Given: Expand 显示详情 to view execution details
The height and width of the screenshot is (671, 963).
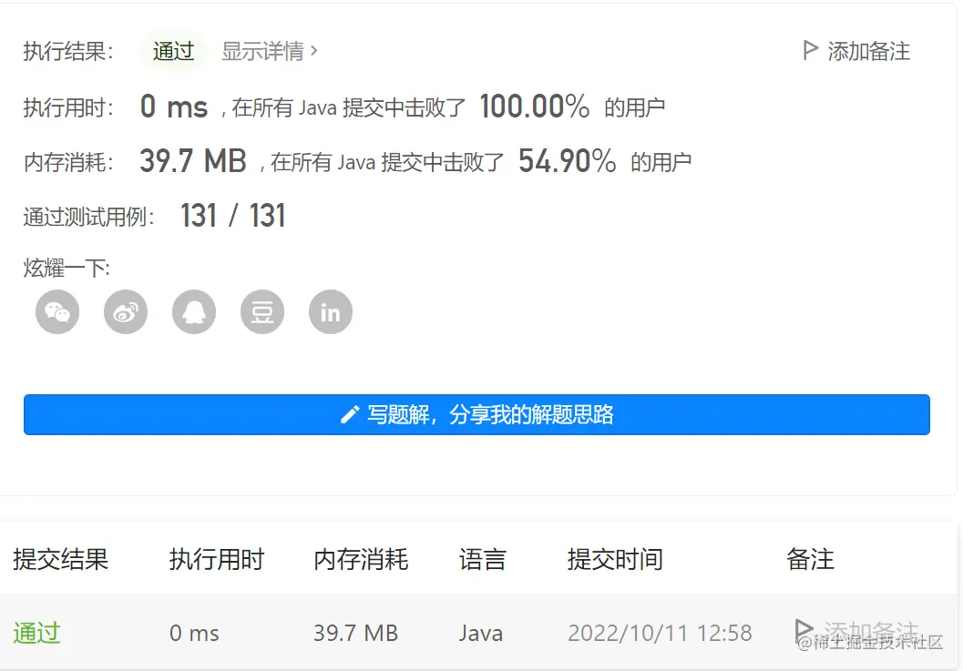Looking at the screenshot, I should [262, 52].
